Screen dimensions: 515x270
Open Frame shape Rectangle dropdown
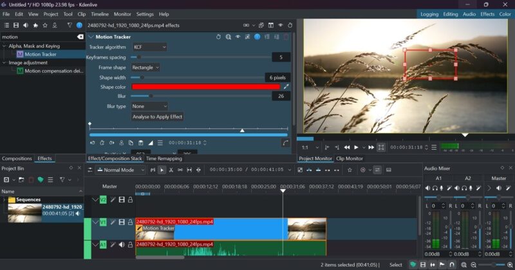point(145,67)
